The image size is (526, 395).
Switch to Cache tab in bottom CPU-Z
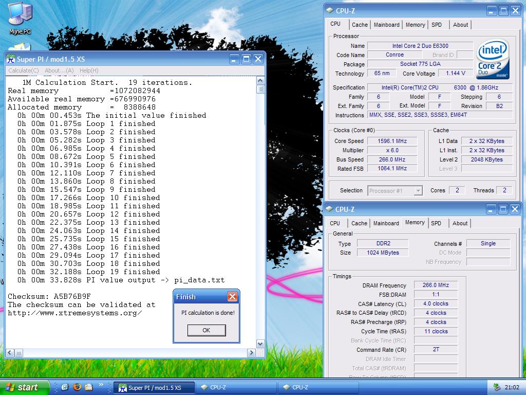coord(359,223)
